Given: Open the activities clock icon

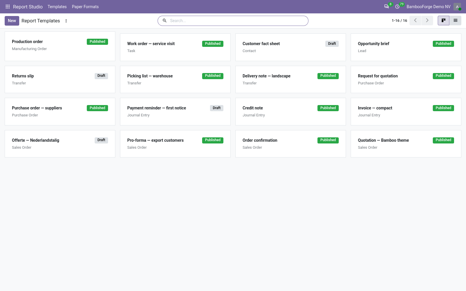Looking at the screenshot, I should 397,6.
